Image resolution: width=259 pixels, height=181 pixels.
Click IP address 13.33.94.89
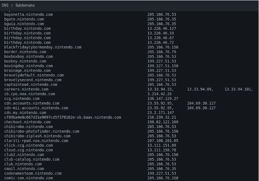coord(200,89)
